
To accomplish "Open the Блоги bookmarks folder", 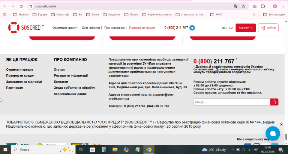I will point(93,15).
